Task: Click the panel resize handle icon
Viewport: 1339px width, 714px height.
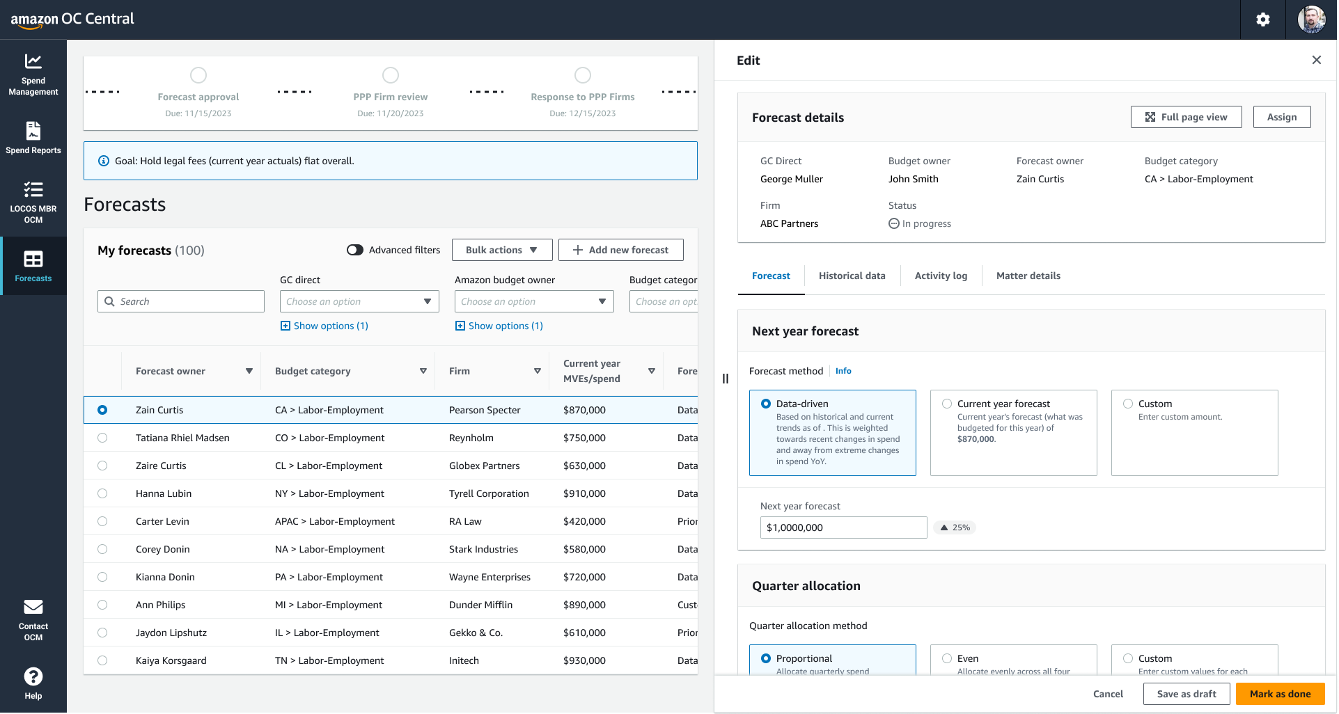Action: tap(726, 379)
